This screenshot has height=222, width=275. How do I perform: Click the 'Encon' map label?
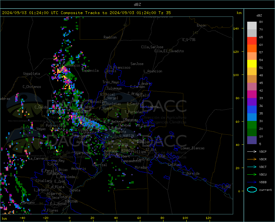pos(201,25)
